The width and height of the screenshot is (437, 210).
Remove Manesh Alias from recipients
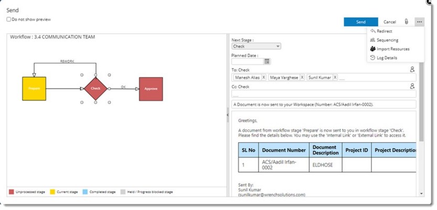coord(263,77)
